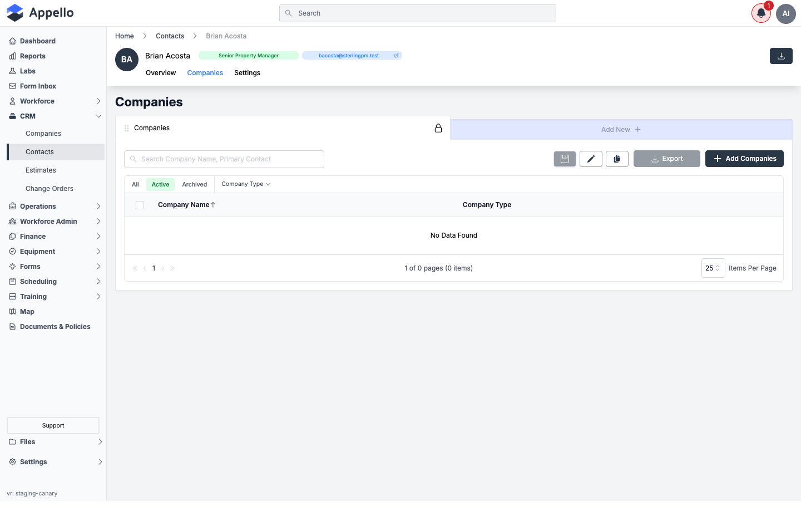Click the drag handle beside Companies tab
This screenshot has height=511, width=801.
click(127, 128)
